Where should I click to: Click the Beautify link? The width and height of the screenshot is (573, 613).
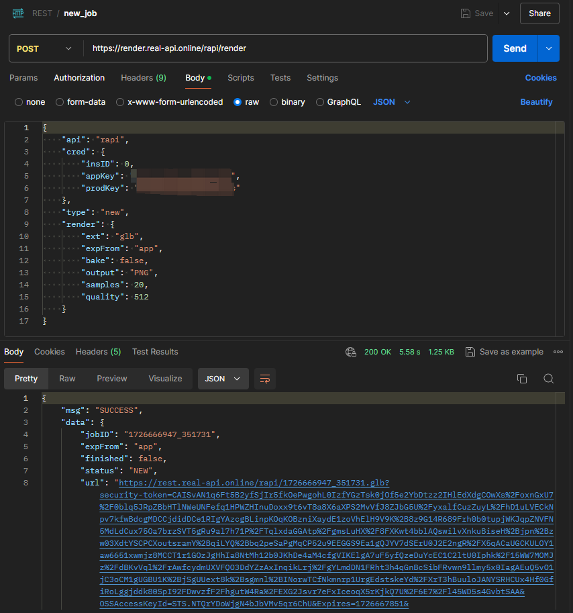click(536, 102)
